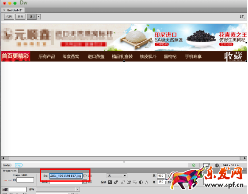Open the globe preview-in-browser icon

[x=217, y=165]
